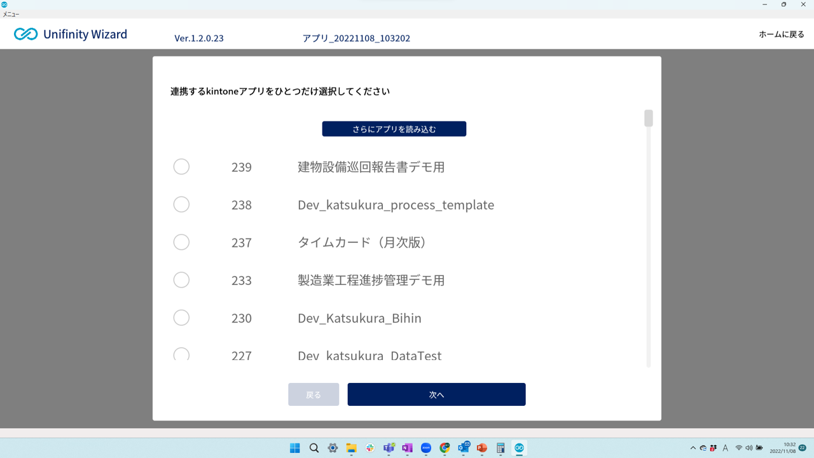Select app 230 Dev_Katsukura_Bihin
This screenshot has width=814, height=458.
coord(181,317)
